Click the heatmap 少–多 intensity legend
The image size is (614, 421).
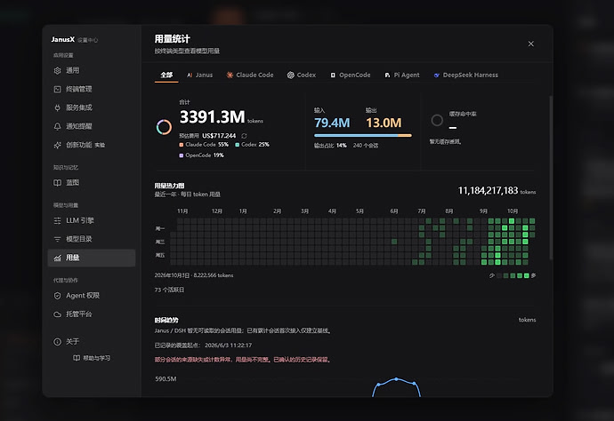(513, 275)
